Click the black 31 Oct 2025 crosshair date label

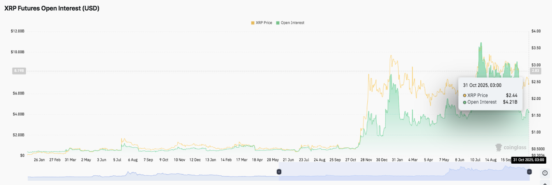(x=528, y=160)
